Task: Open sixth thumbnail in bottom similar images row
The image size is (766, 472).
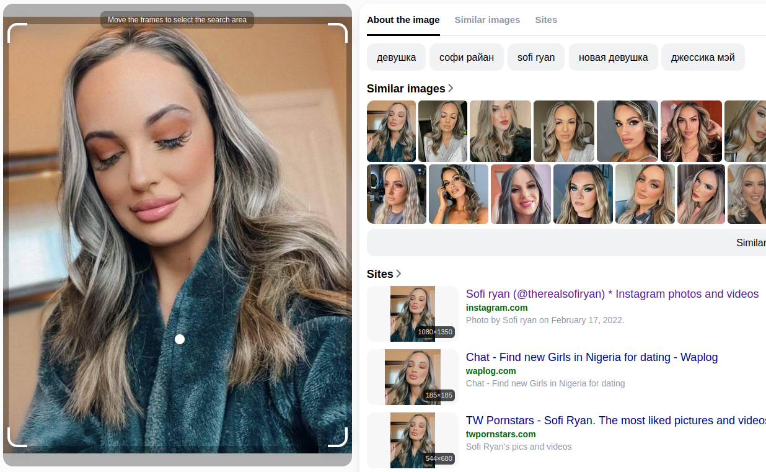Action: tap(701, 194)
